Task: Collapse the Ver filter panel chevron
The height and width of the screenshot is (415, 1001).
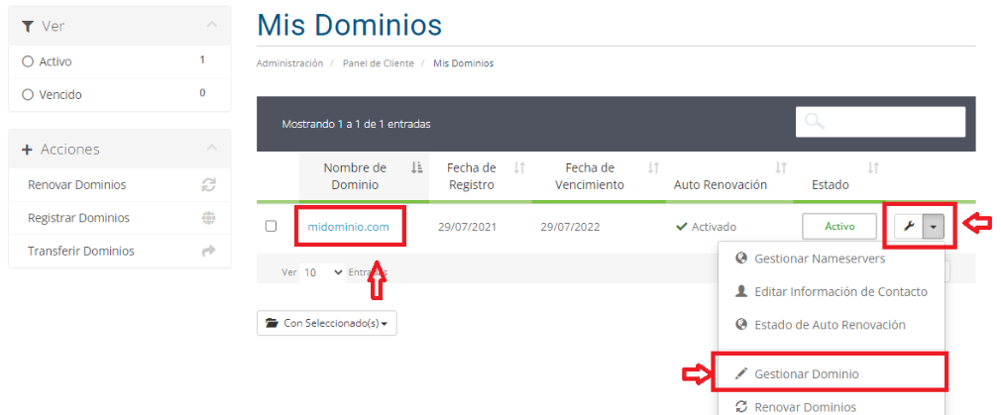Action: tap(212, 25)
